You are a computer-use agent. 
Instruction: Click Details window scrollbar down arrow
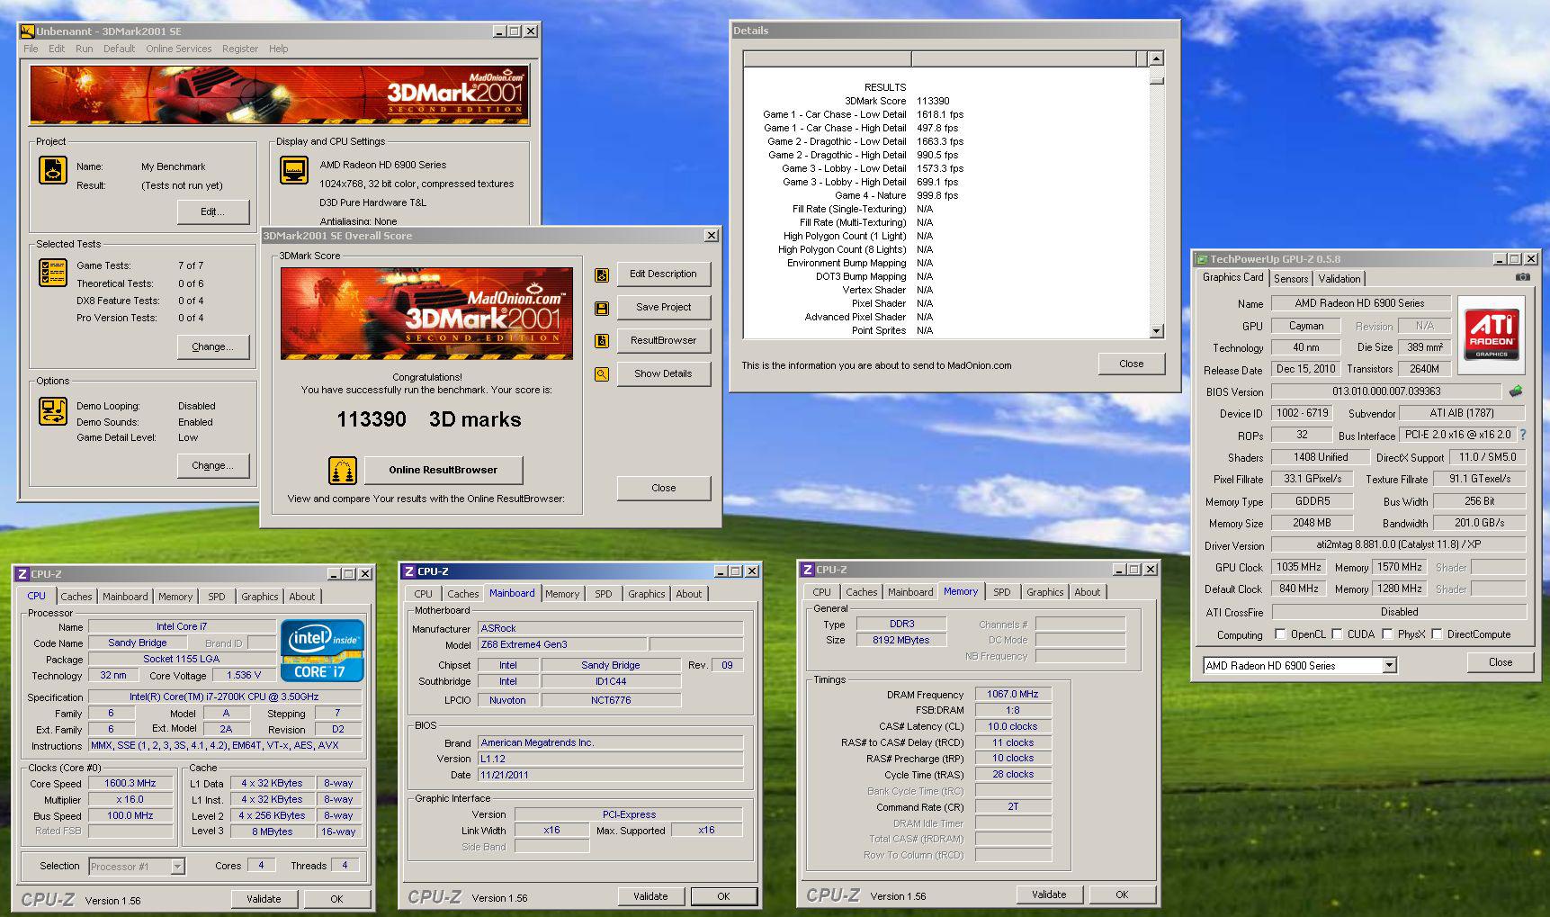pyautogui.click(x=1157, y=331)
